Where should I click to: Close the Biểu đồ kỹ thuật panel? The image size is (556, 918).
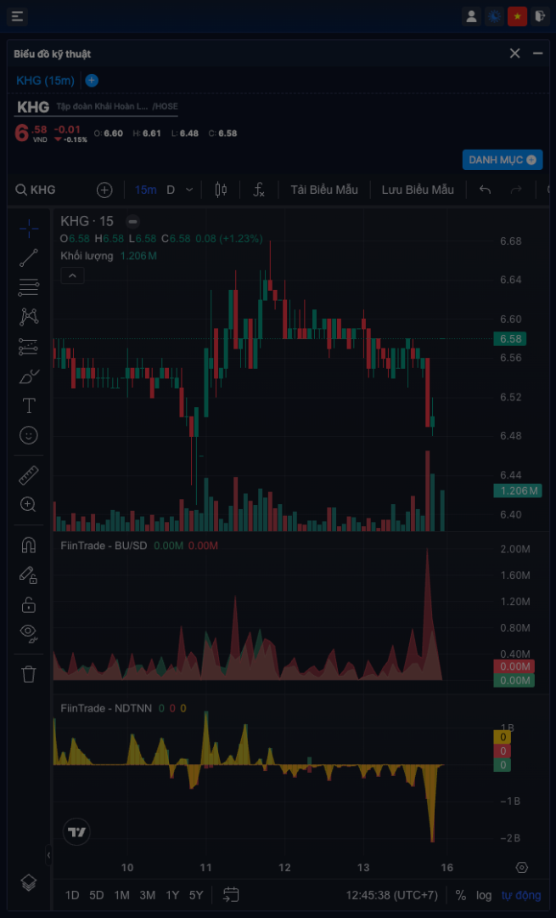pyautogui.click(x=514, y=54)
